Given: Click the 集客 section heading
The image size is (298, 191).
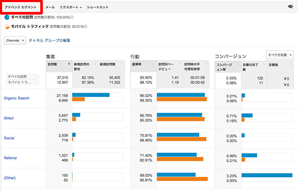Looking at the screenshot, I should pos(51,57).
